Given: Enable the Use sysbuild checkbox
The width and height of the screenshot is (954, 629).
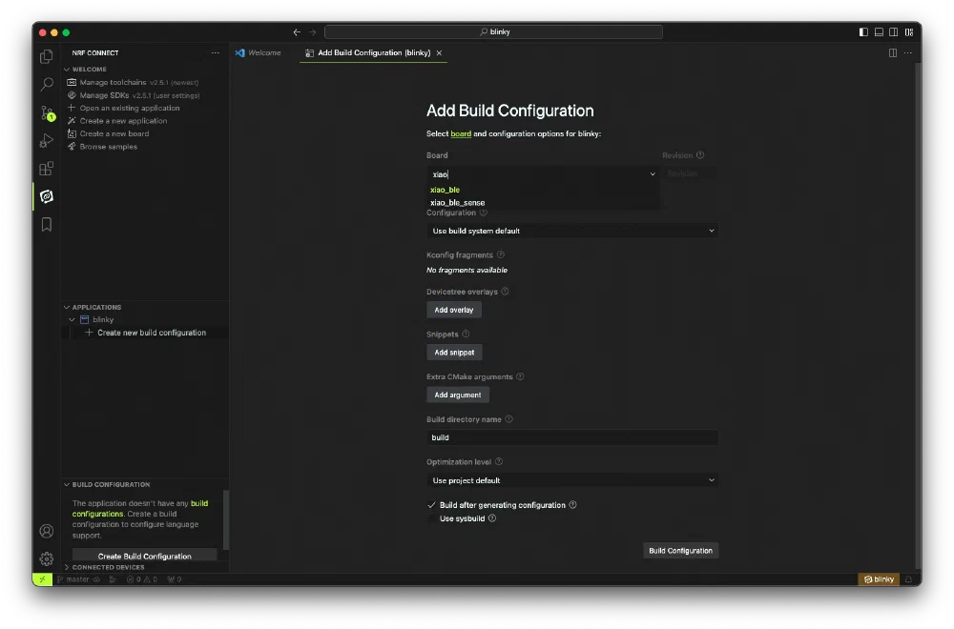Looking at the screenshot, I should [431, 518].
